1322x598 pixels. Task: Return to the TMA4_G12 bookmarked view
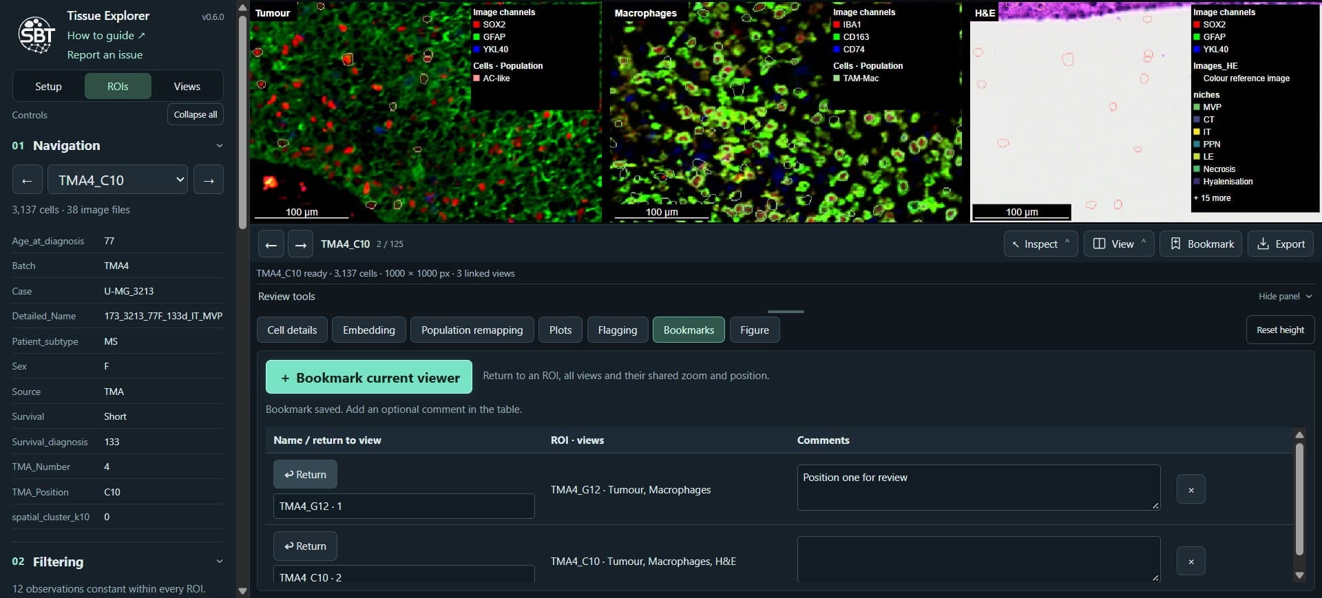305,474
